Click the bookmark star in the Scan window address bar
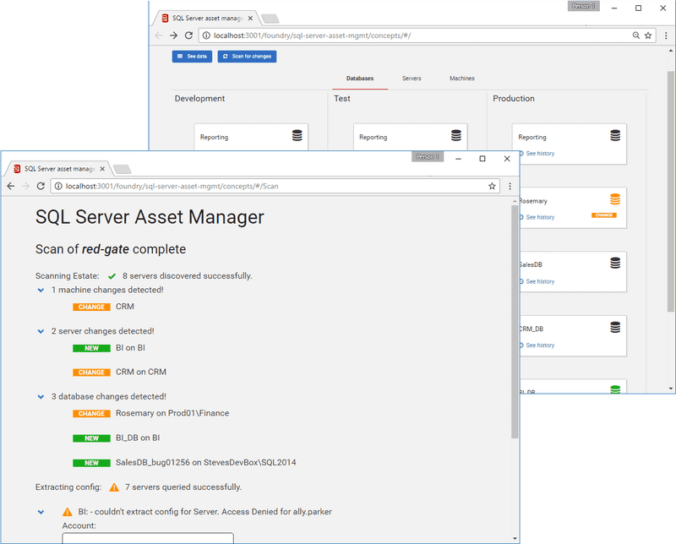The width and height of the screenshot is (676, 544). pos(493,186)
